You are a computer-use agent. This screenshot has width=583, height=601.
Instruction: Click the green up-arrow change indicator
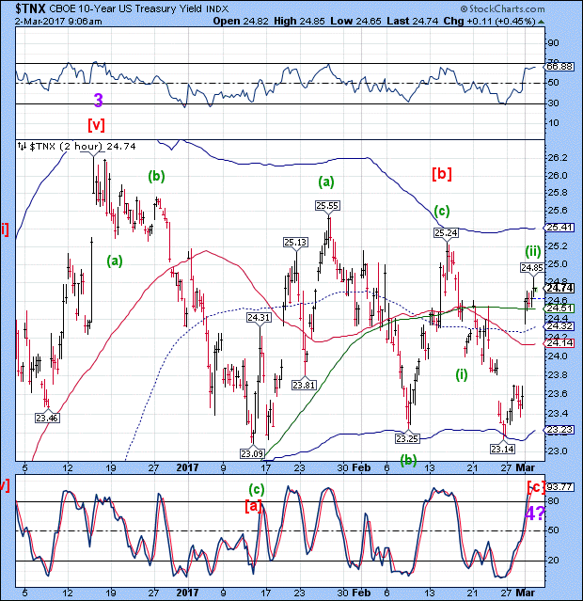pyautogui.click(x=541, y=22)
